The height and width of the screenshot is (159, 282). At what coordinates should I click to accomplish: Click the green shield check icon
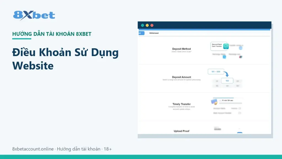tap(226, 46)
